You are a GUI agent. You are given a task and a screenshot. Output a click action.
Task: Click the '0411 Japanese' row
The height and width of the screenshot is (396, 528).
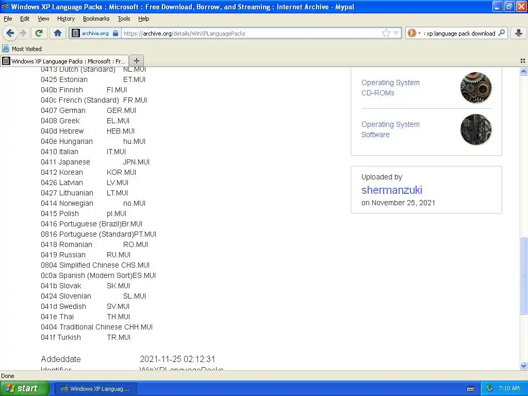[x=95, y=162]
